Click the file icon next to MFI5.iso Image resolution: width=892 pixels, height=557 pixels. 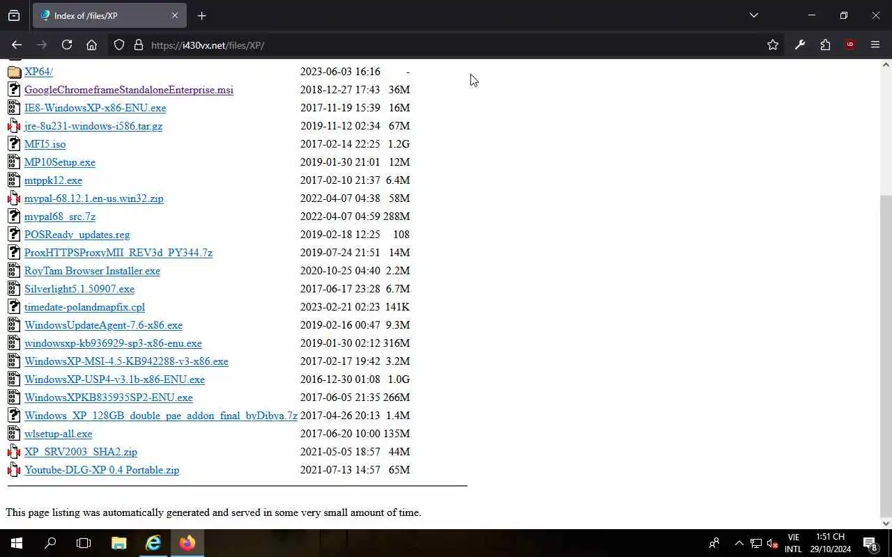14,144
